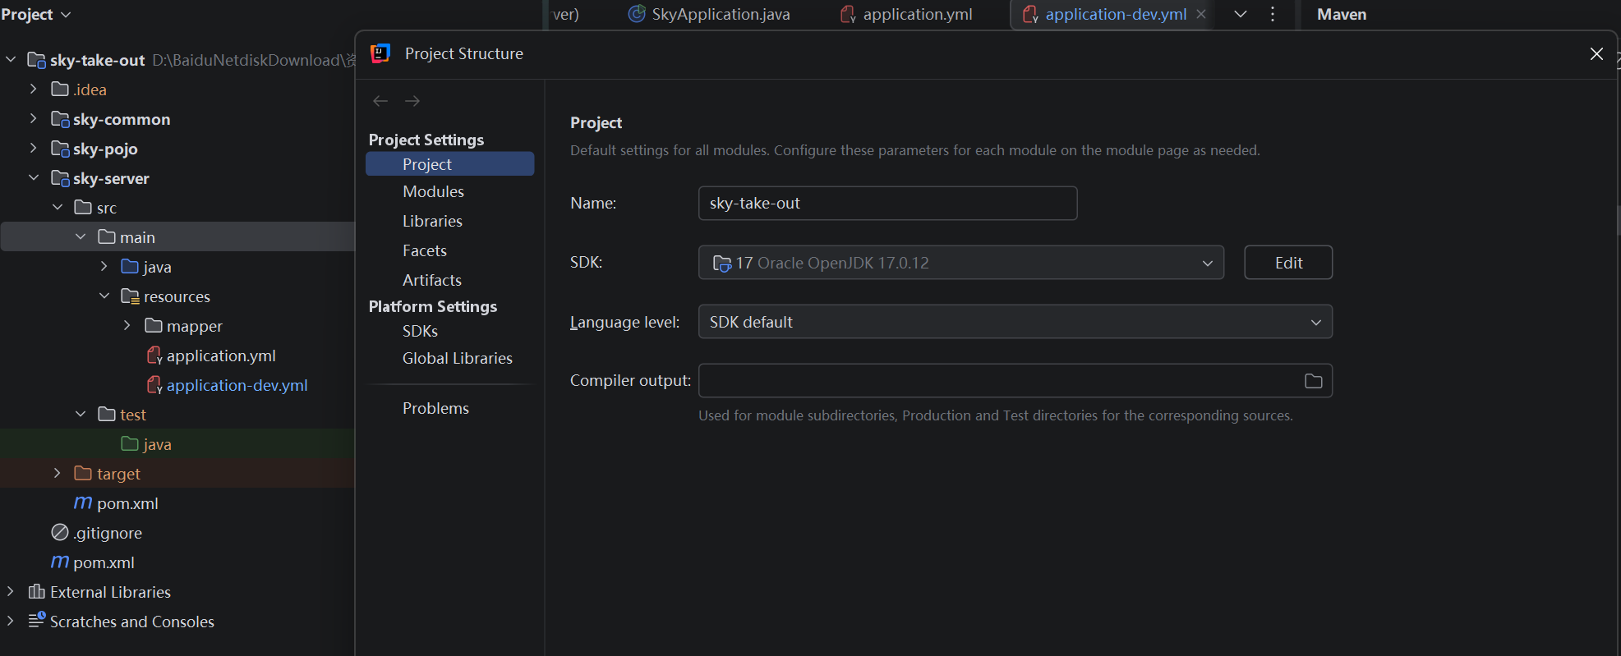
Task: Click the orange target folder icon
Action: click(83, 473)
